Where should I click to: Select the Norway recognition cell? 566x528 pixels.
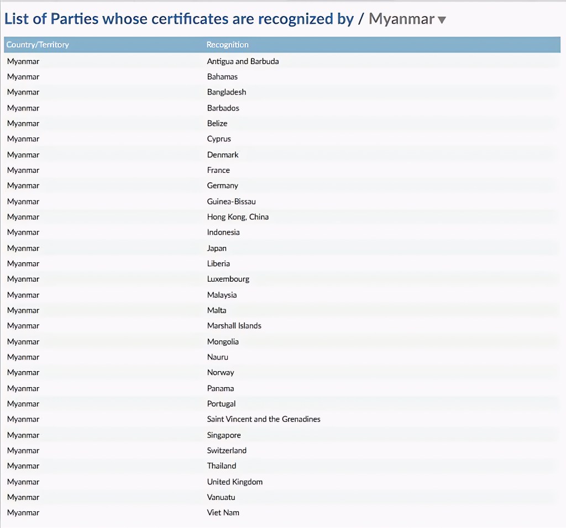(221, 373)
